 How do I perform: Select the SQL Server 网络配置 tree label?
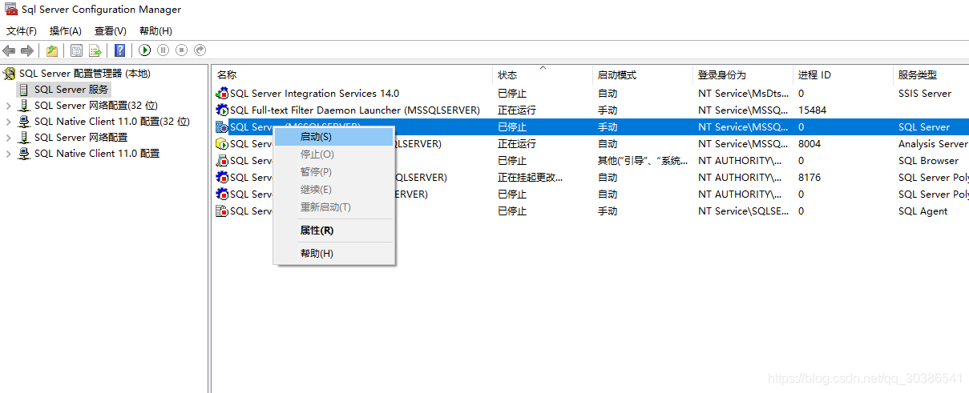point(81,138)
